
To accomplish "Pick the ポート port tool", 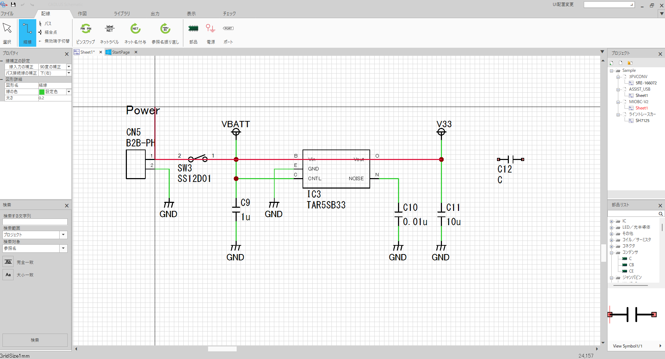I will pos(228,33).
